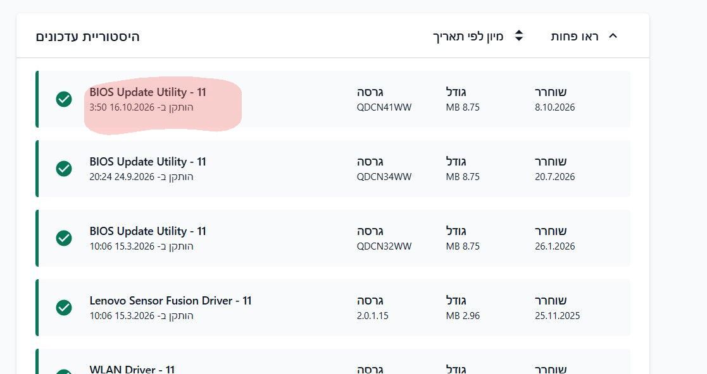Click green checkmark of QDCN34WW BIOS update
The width and height of the screenshot is (707, 374).
point(64,169)
